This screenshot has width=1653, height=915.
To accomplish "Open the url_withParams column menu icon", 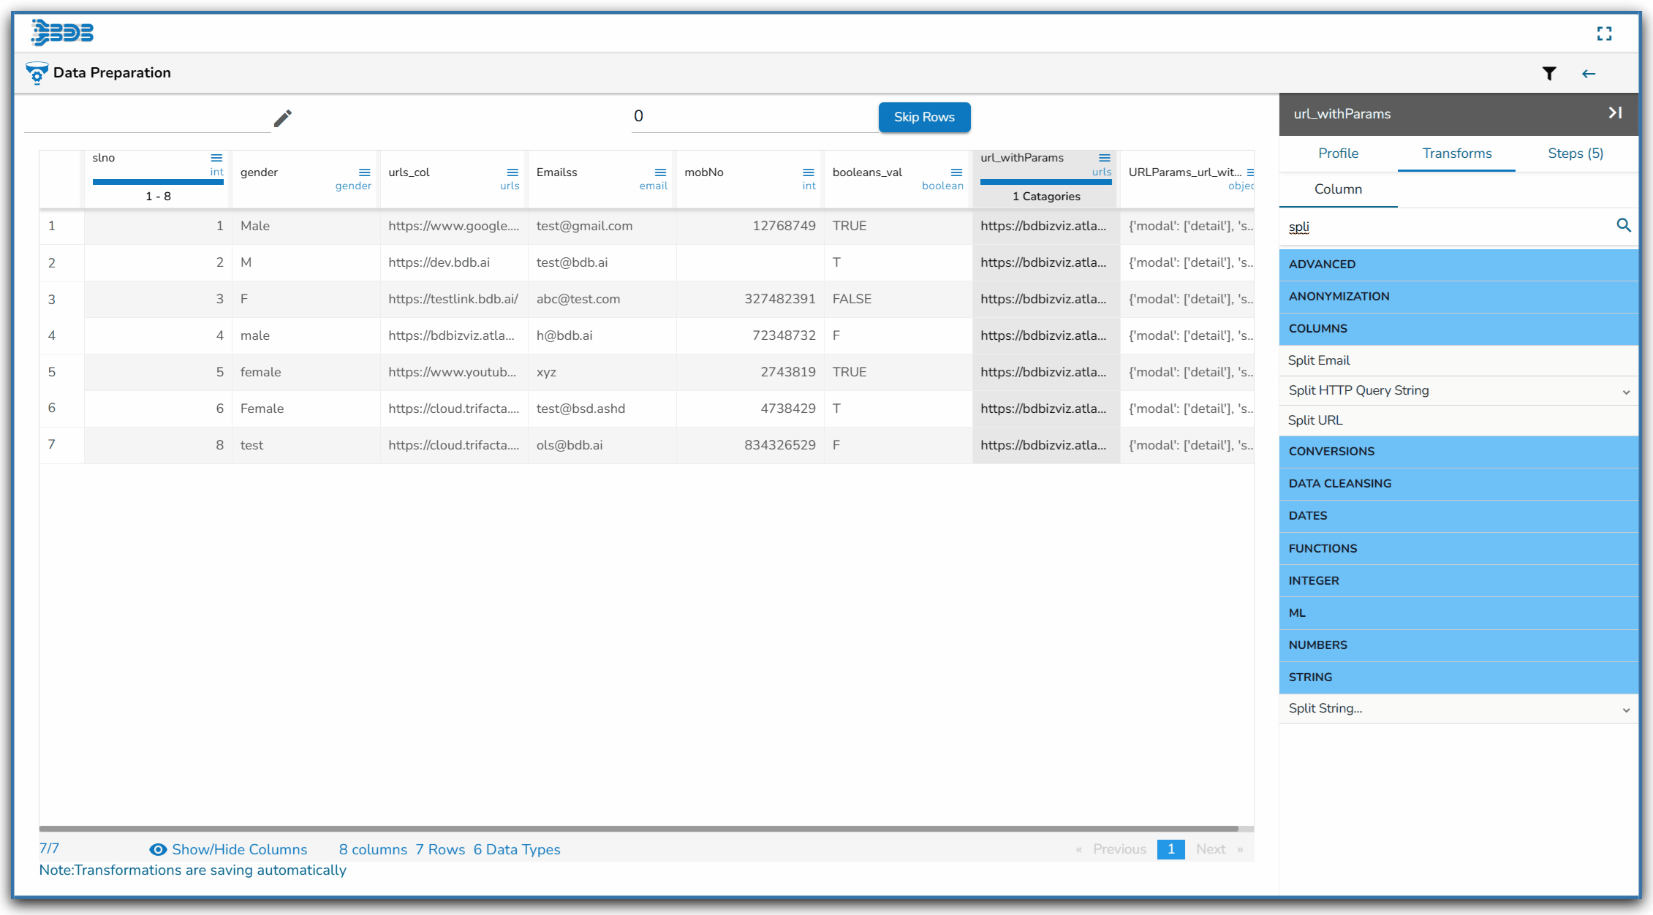I will pyautogui.click(x=1104, y=158).
